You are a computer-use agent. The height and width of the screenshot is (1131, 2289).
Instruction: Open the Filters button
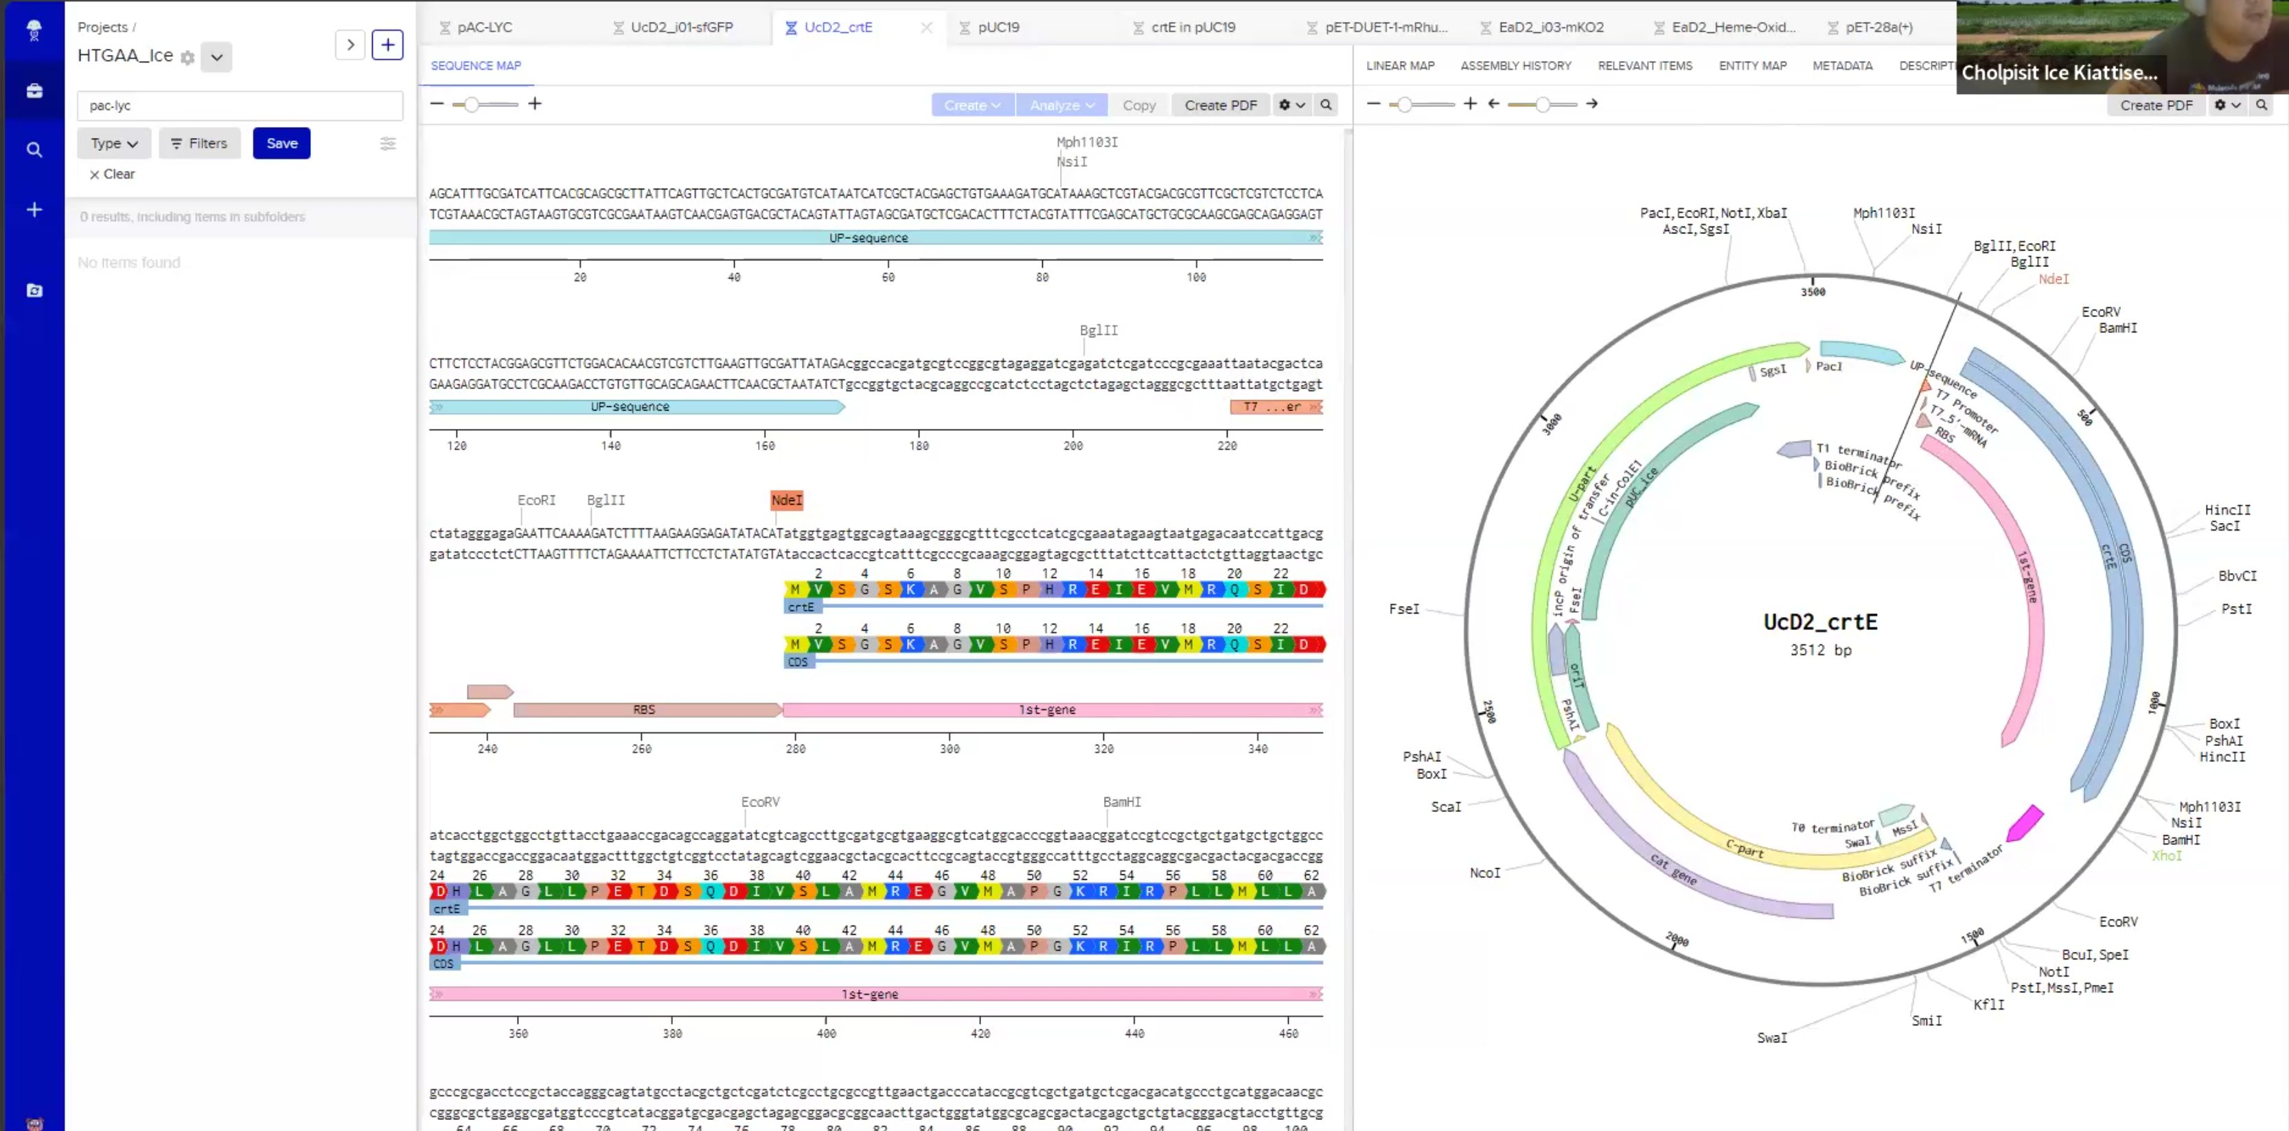[199, 143]
